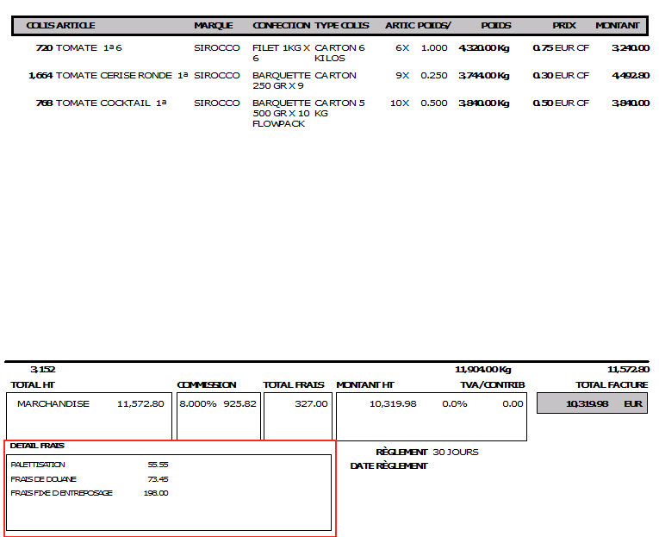The height and width of the screenshot is (537, 659).
Task: Click the MARQUE column header
Action: [x=214, y=26]
